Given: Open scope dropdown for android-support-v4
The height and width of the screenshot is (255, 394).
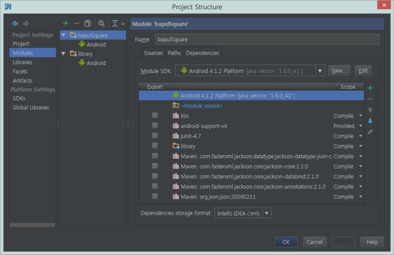Looking at the screenshot, I should coord(361,126).
